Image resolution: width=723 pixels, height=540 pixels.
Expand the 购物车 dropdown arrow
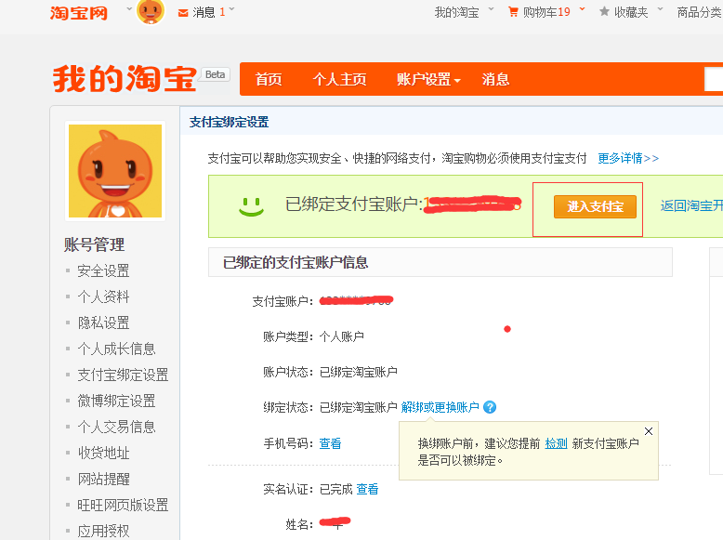[582, 9]
